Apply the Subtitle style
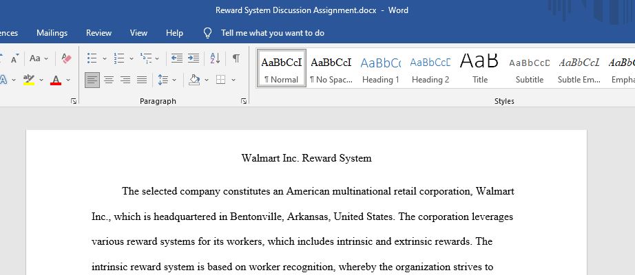635x275 pixels. 530,68
